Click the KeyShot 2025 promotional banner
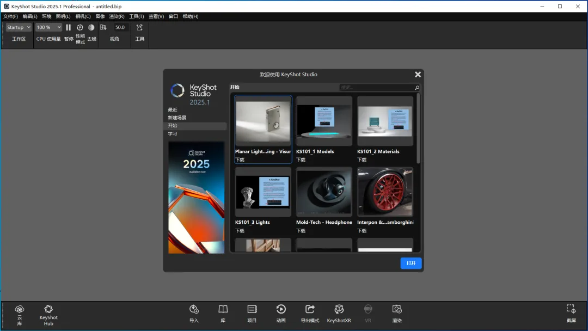The width and height of the screenshot is (588, 331). [x=196, y=198]
